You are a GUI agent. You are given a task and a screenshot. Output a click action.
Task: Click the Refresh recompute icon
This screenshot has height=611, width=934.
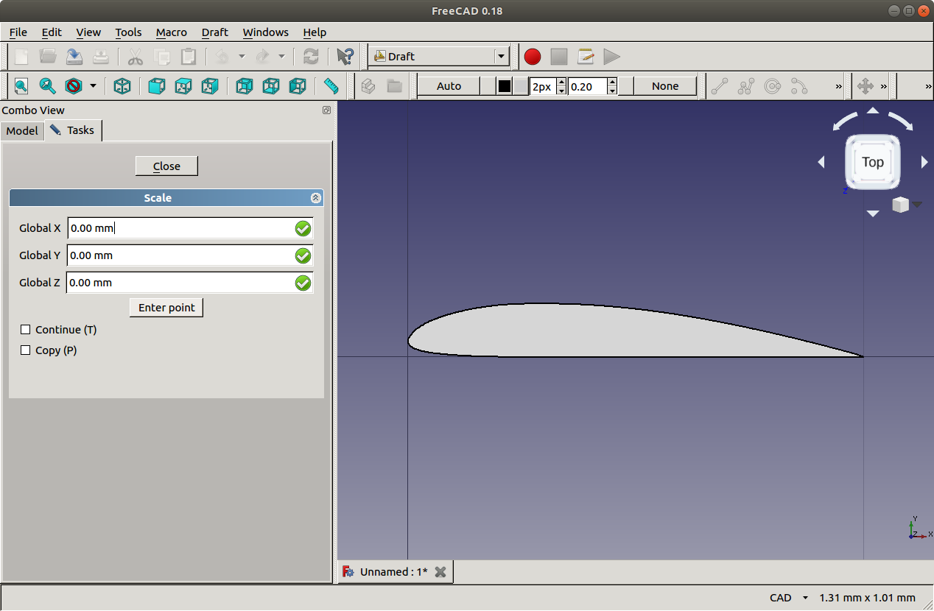click(x=311, y=57)
